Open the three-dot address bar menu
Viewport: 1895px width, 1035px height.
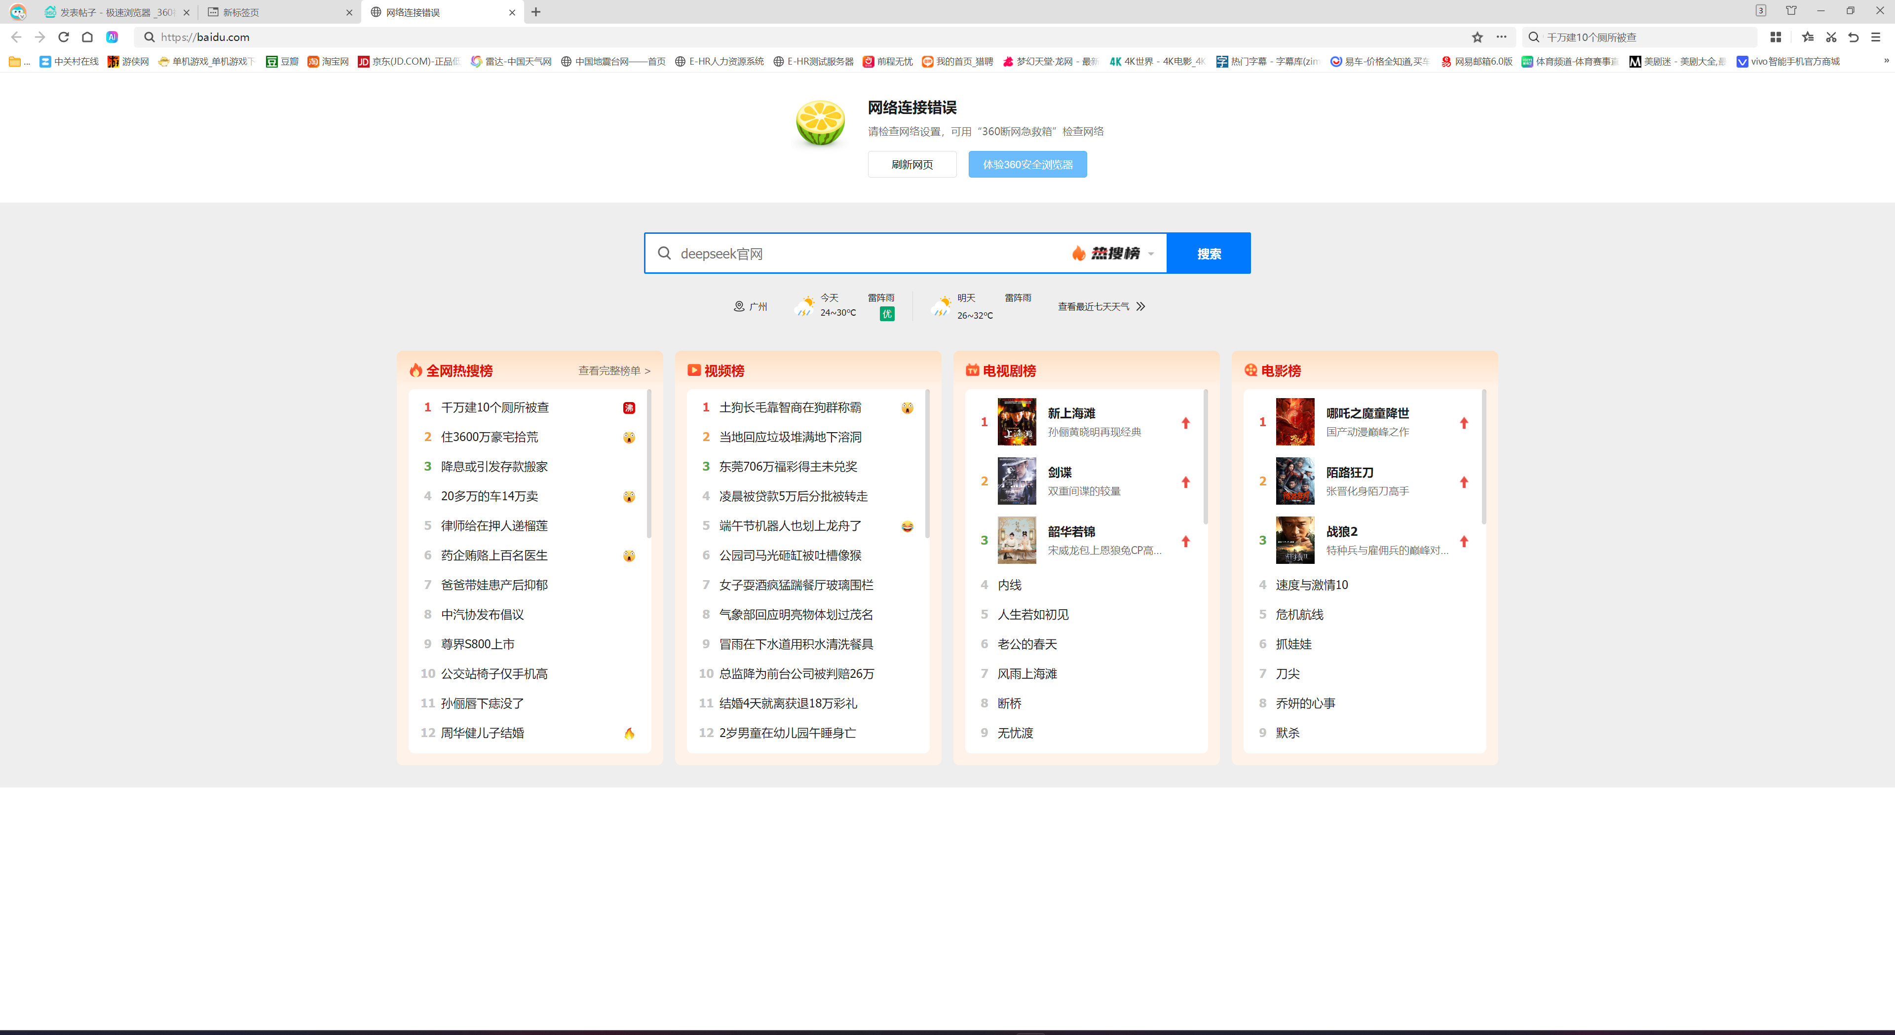tap(1501, 37)
